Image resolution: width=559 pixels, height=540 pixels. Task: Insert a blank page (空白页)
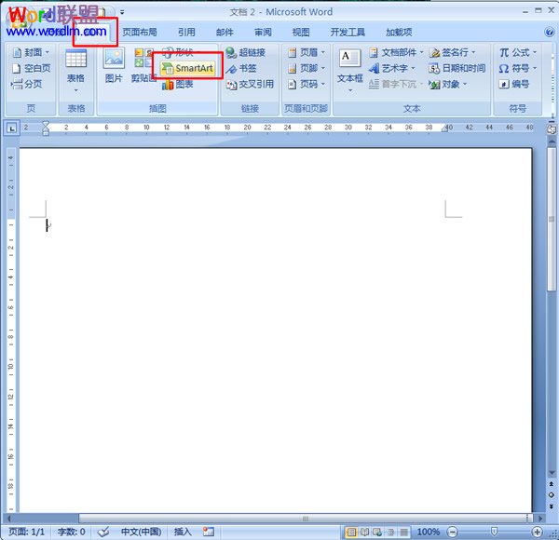tap(31, 68)
